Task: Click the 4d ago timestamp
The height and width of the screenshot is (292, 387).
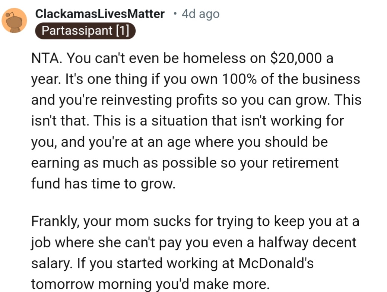Action: click(x=201, y=14)
